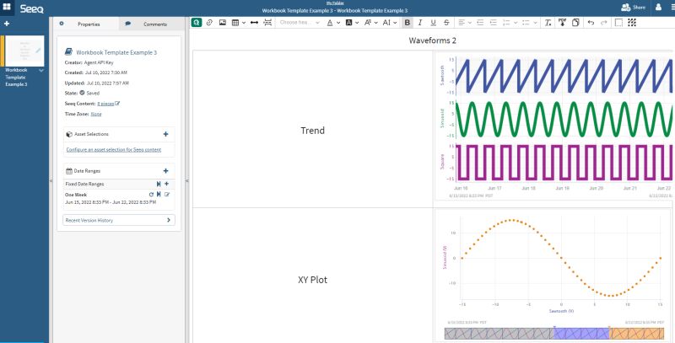Click the orange capsule in timeline bar
This screenshot has width=675, height=343.
[x=637, y=334]
